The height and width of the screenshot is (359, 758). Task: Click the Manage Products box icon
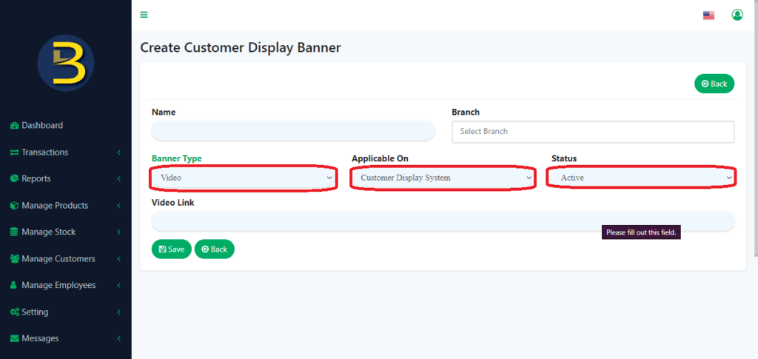(15, 206)
